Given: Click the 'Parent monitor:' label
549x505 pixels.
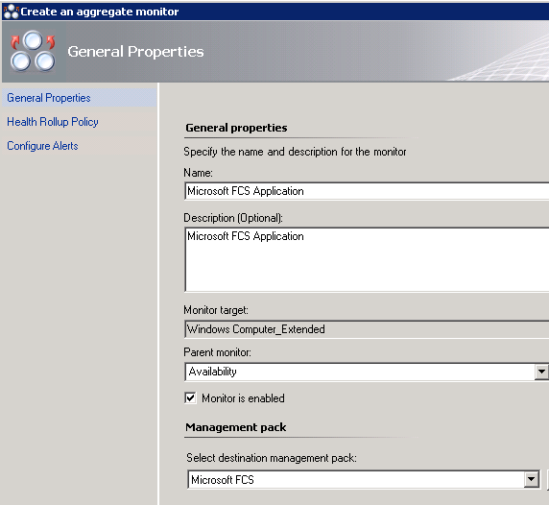Looking at the screenshot, I should click(x=218, y=352).
